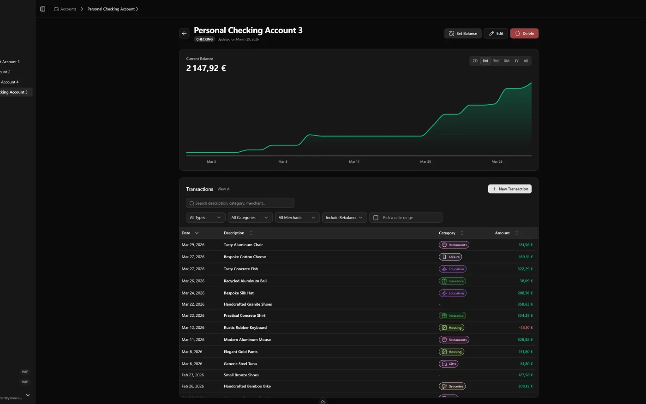This screenshot has width=646, height=404.
Task: Click the Groceries badge on Handcrafted Bamboo Bike
Action: (452, 386)
